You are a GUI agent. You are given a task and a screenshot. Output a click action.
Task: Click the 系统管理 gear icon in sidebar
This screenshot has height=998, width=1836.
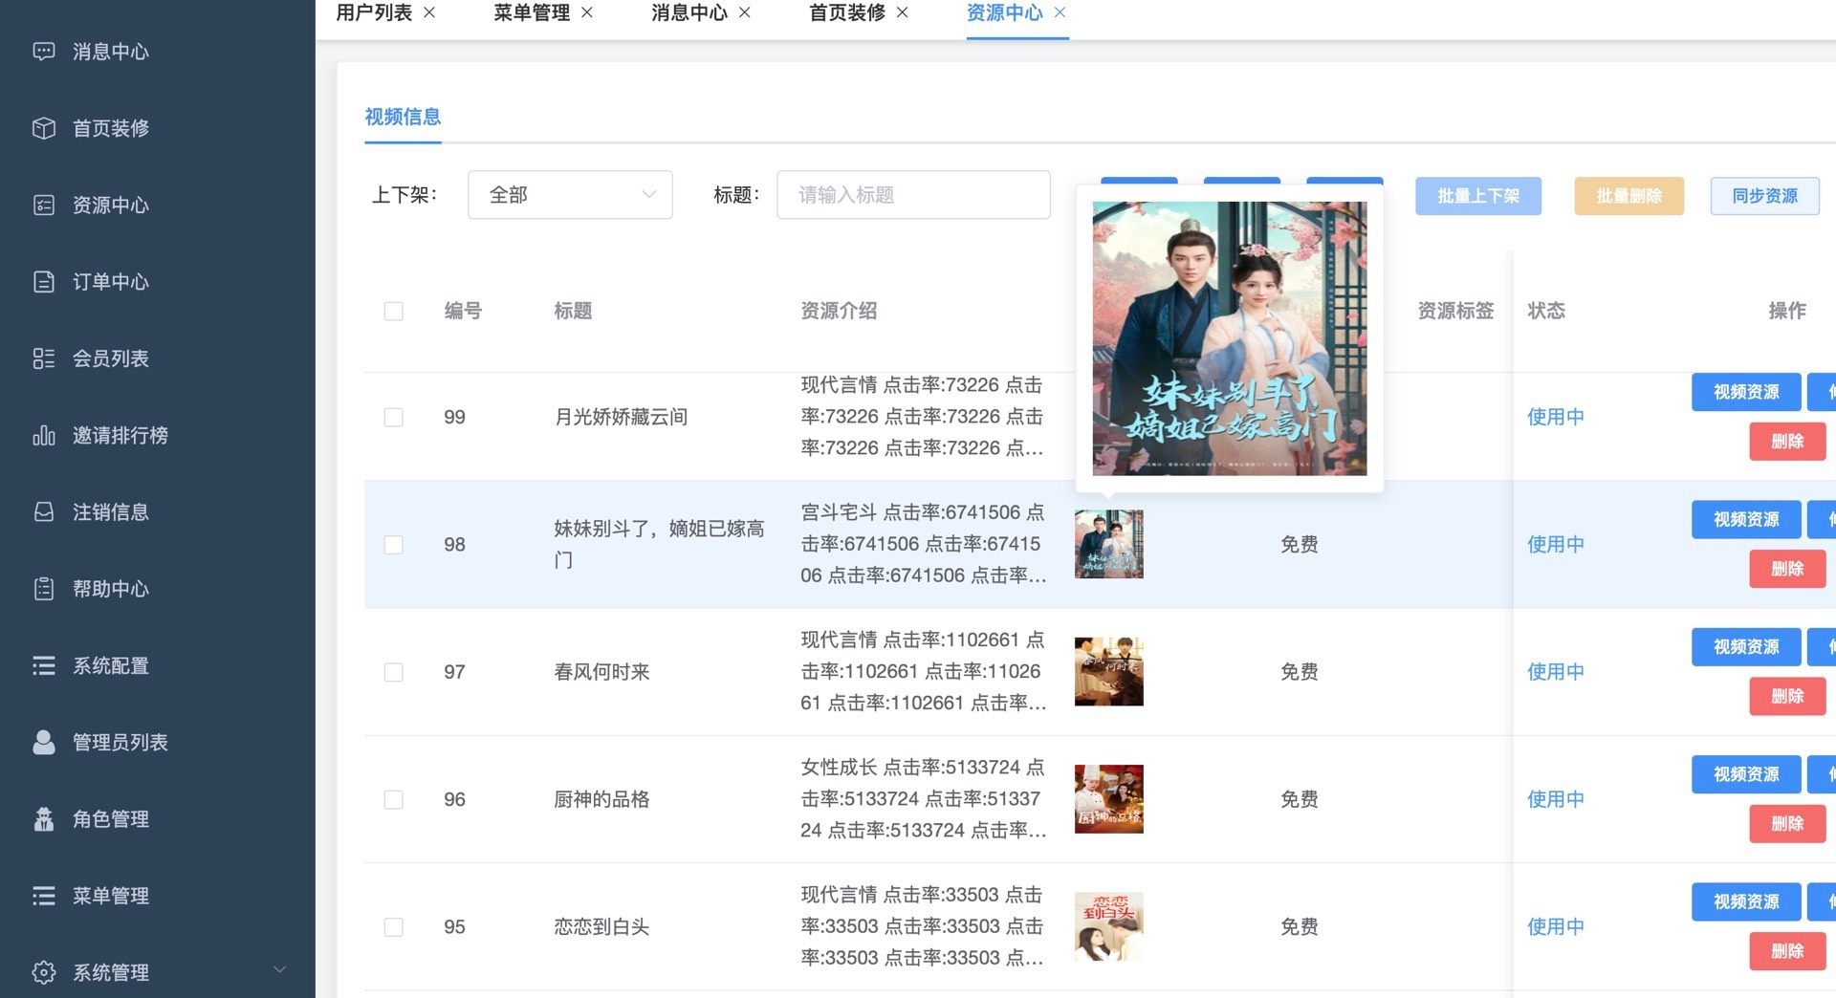click(x=44, y=973)
